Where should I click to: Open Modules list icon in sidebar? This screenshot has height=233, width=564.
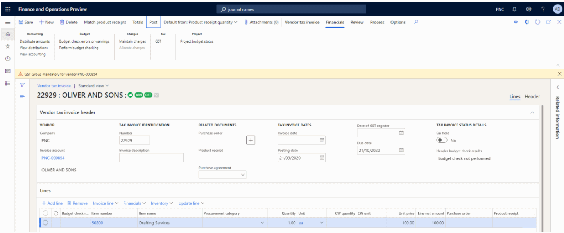point(7,83)
